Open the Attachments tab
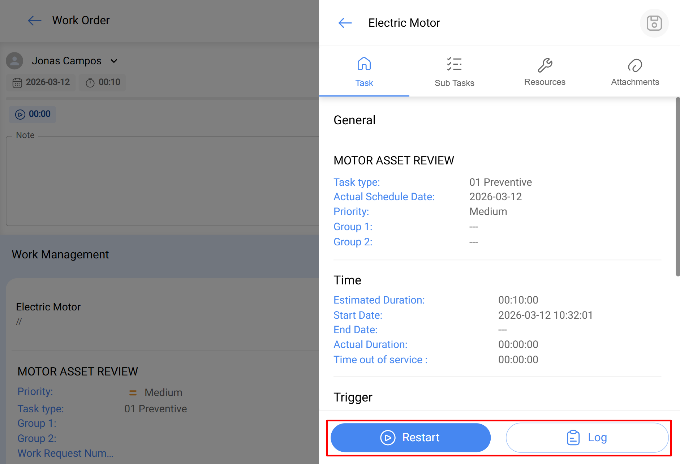Image resolution: width=680 pixels, height=464 pixels. pyautogui.click(x=635, y=72)
